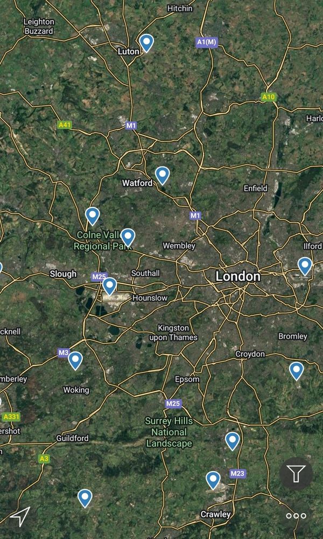
Task: Click the Surrey Hills National Landscape label
Action: pyautogui.click(x=169, y=432)
